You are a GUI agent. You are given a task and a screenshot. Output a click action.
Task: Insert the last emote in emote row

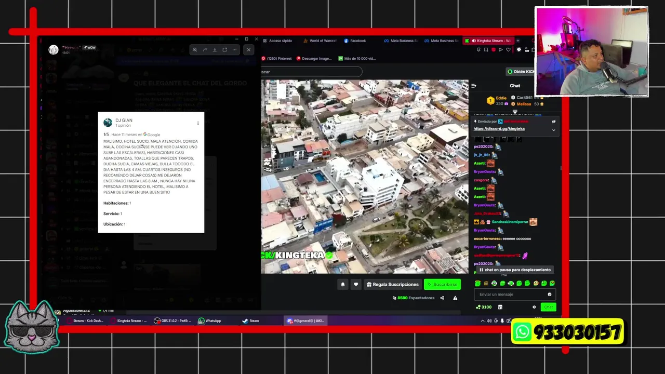click(552, 284)
